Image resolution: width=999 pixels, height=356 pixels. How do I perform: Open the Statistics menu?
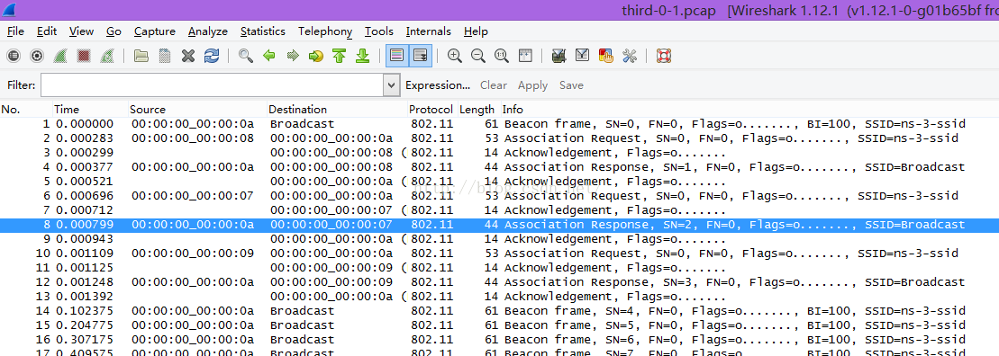[262, 31]
